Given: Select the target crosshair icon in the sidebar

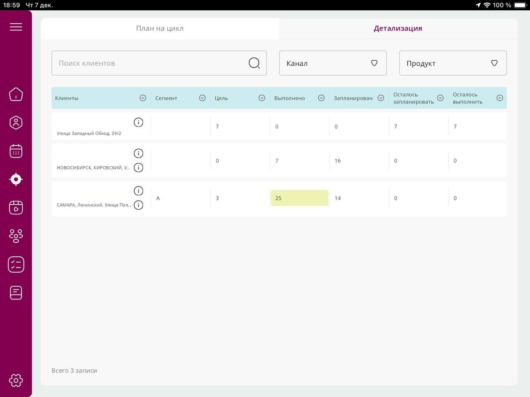Looking at the screenshot, I should coord(16,179).
